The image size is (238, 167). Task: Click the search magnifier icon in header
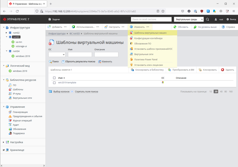click(x=207, y=19)
